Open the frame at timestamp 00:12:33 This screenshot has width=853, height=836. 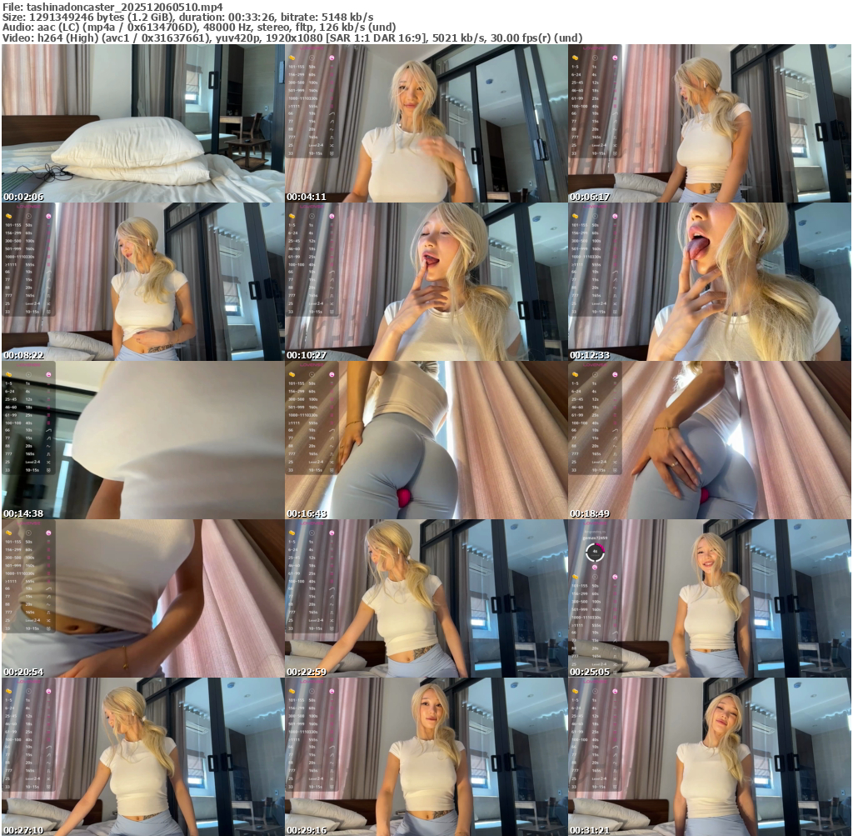tap(710, 282)
